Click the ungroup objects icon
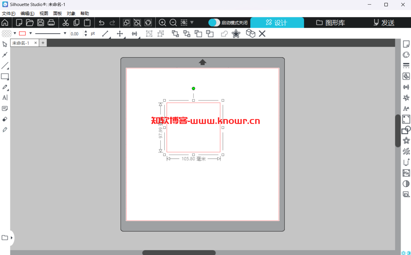The width and height of the screenshot is (411, 255). pyautogui.click(x=161, y=34)
